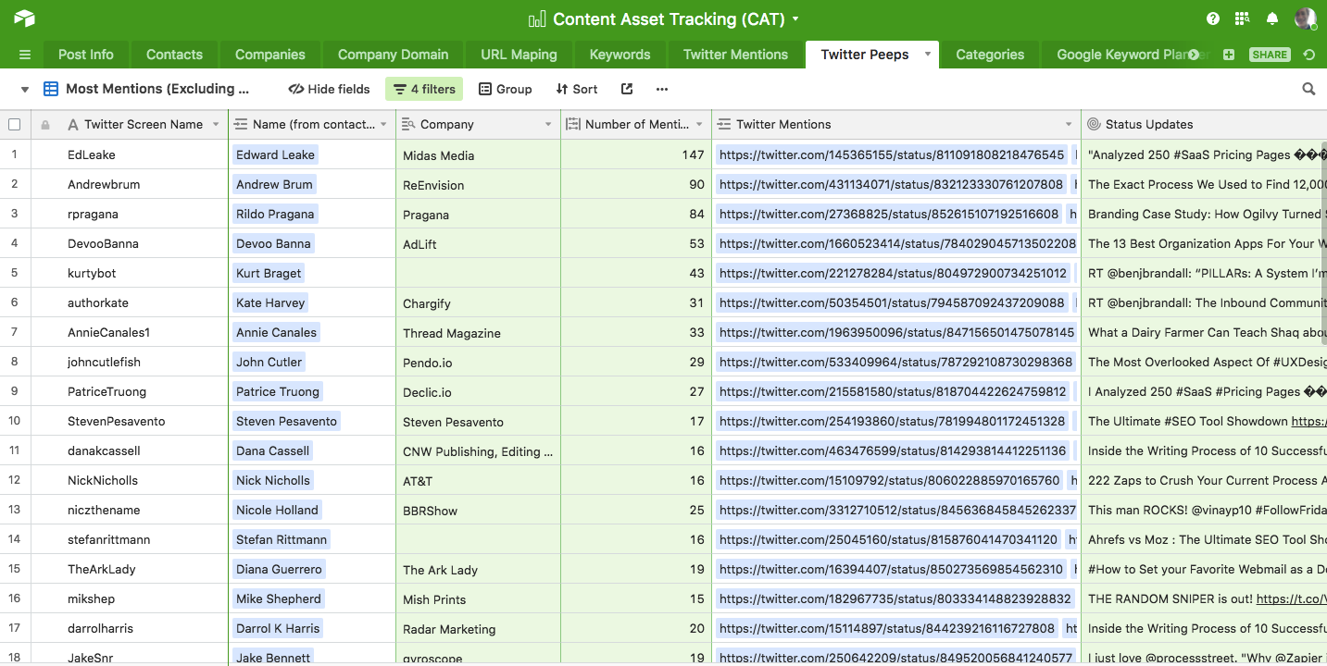Viewport: 1327px width, 666px height.
Task: Click the Edward Leake contact chip
Action: (276, 154)
